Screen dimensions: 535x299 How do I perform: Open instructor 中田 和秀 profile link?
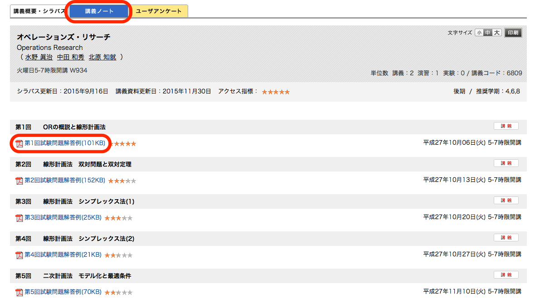70,57
